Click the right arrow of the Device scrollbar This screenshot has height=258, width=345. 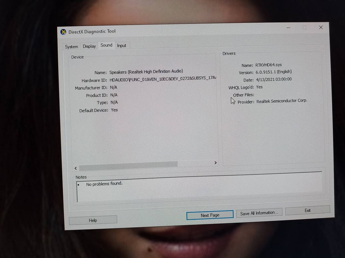pyautogui.click(x=215, y=163)
